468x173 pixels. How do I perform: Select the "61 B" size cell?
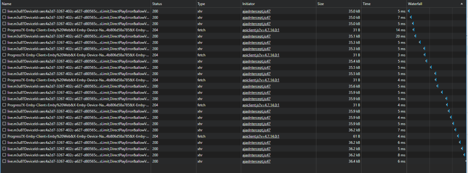tap(356, 136)
